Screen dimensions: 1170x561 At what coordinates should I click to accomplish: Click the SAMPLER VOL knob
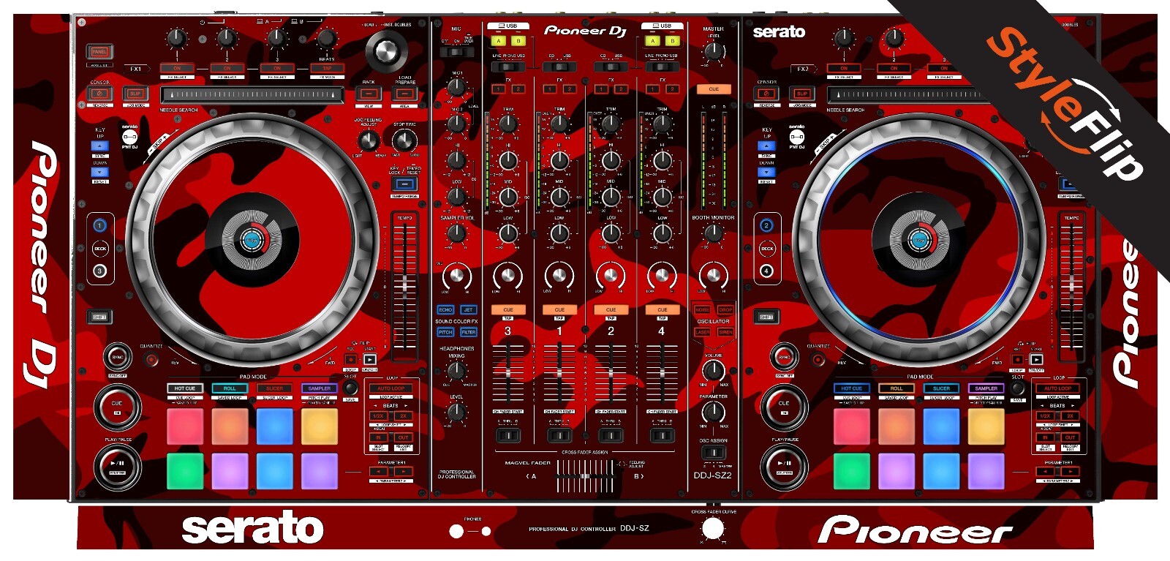(x=456, y=233)
